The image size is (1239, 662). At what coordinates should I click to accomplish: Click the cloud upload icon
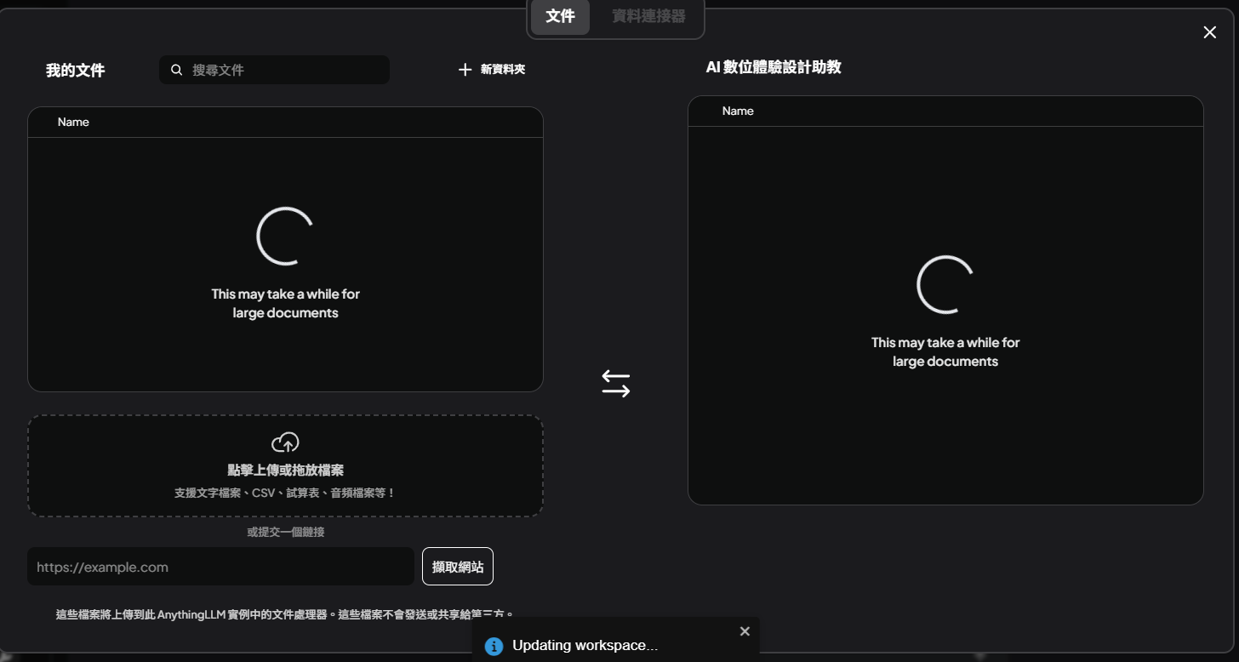285,442
